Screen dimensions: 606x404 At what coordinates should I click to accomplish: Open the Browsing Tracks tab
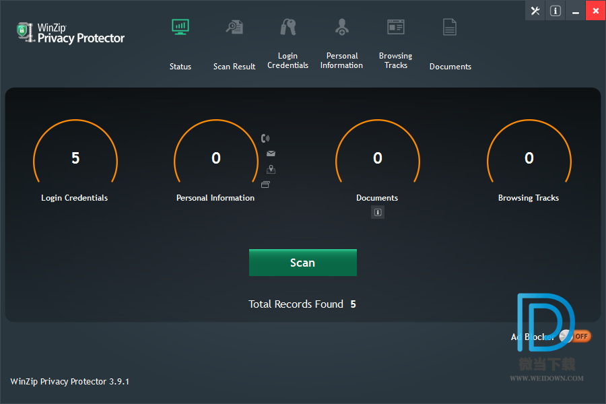[396, 61]
